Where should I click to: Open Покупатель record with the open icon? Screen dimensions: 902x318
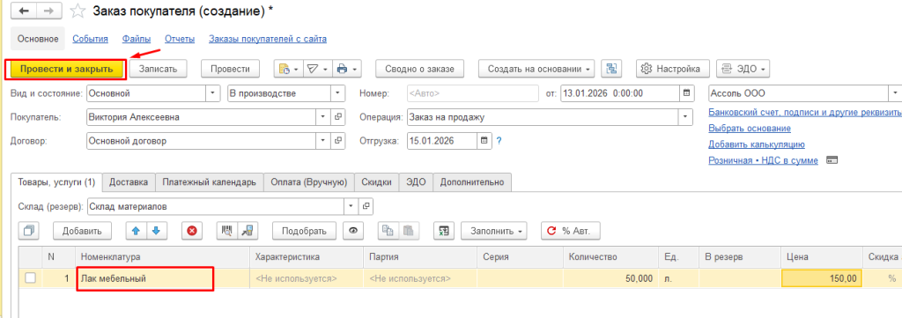339,117
